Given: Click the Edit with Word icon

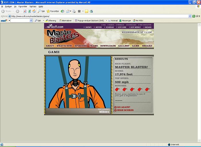Looking at the screenshot, I should click(79, 11).
